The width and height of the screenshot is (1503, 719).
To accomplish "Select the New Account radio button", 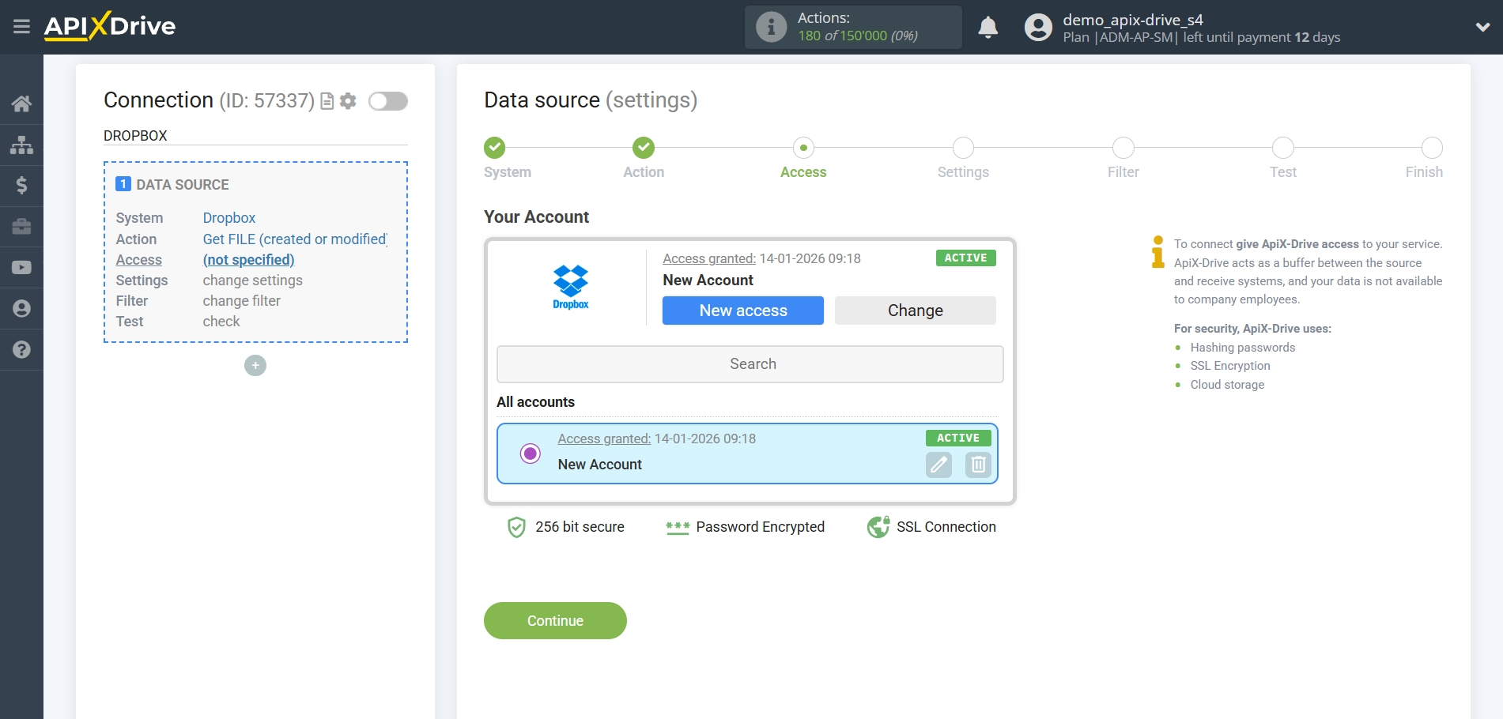I will pos(530,454).
